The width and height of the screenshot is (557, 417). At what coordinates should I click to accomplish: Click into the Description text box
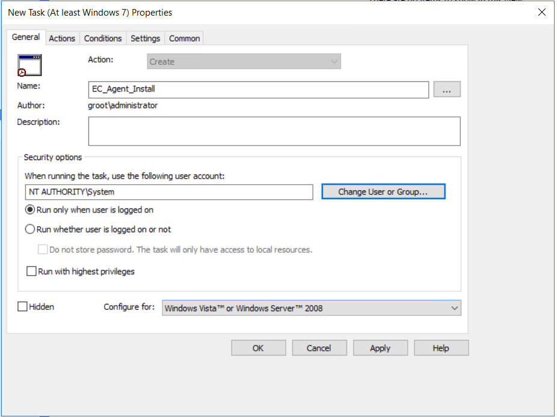tap(274, 131)
